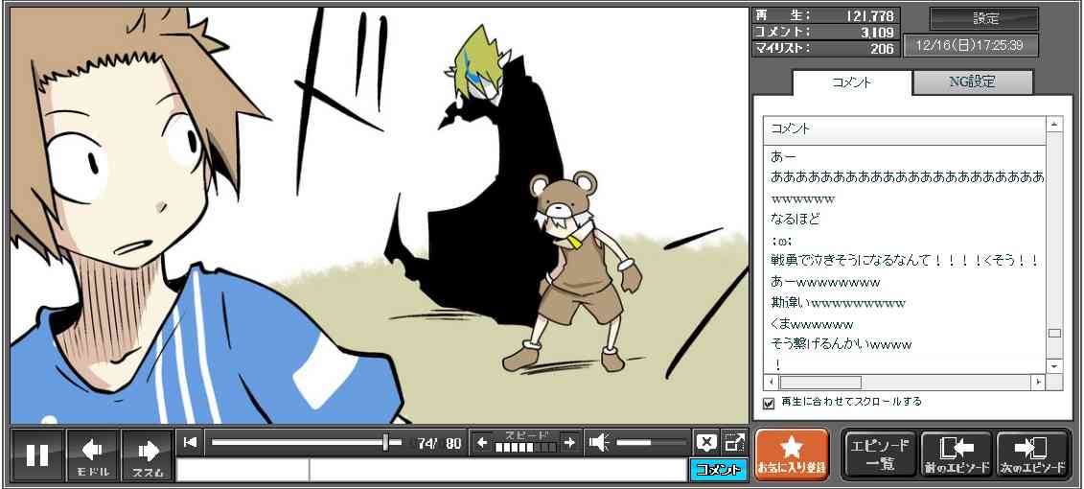Jump to the first page icon
Viewport: 1084px width, 489px height.
(x=191, y=442)
